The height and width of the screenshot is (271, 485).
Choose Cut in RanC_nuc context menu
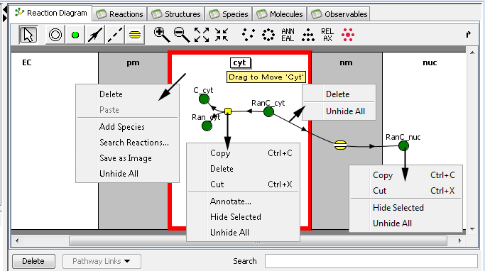coord(405,191)
